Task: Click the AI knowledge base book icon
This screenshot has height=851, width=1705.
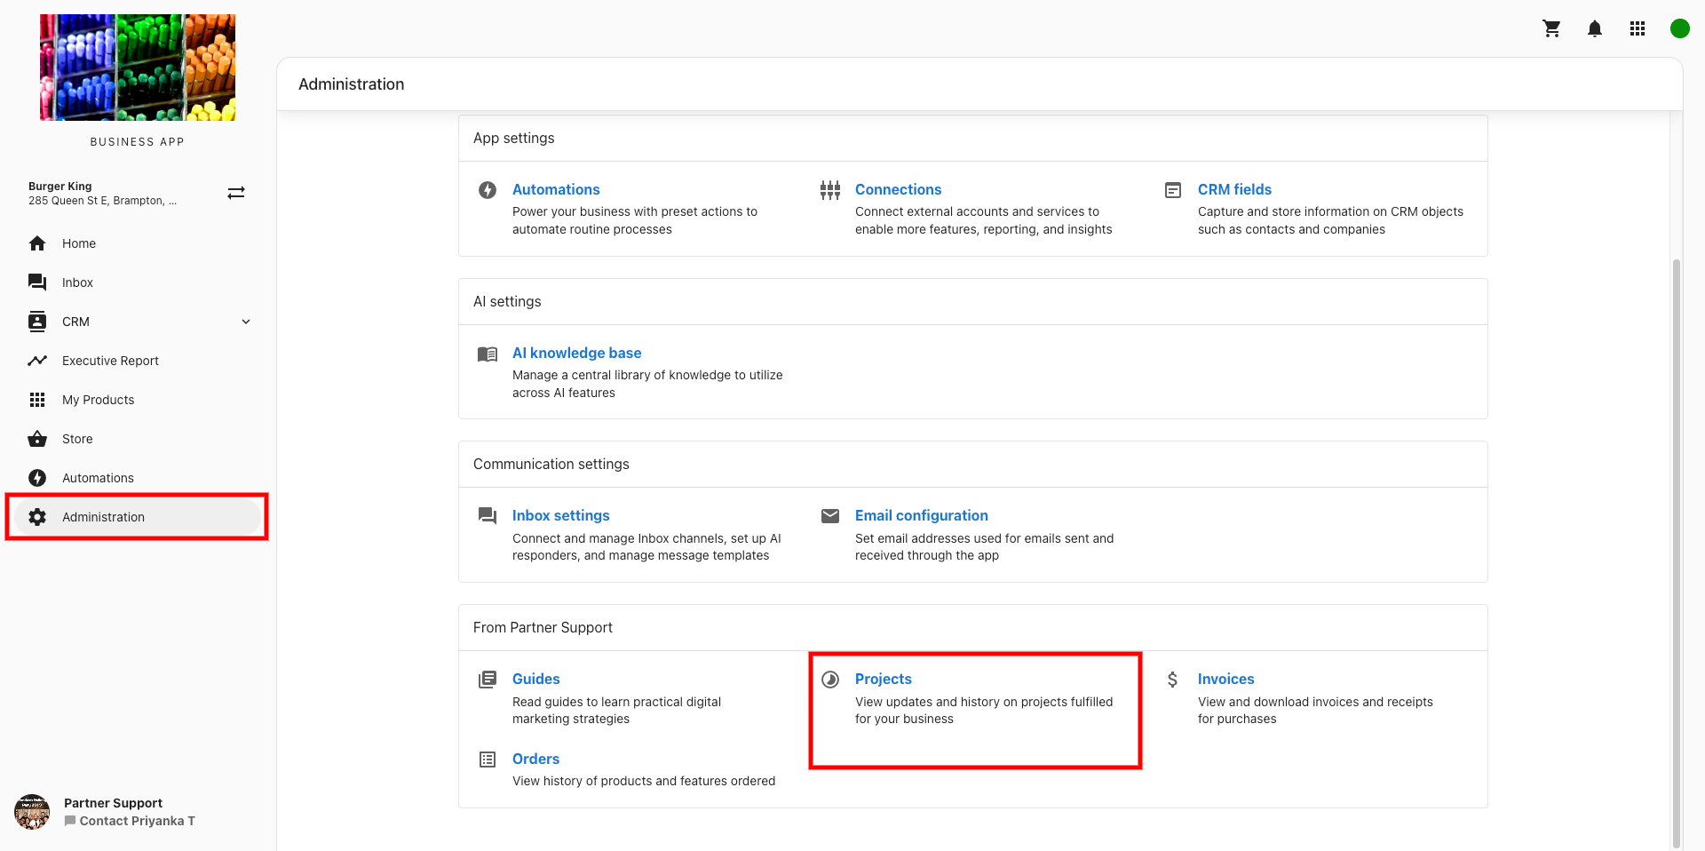Action: click(x=488, y=354)
